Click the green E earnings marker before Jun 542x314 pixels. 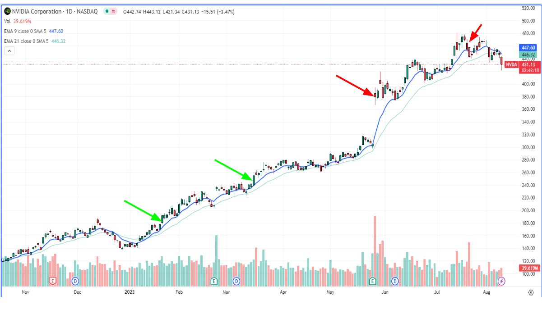(x=372, y=281)
